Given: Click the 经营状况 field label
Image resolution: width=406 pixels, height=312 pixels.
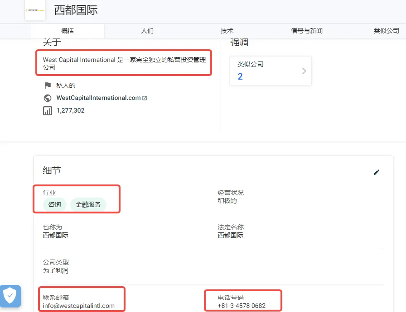Looking at the screenshot, I should pyautogui.click(x=231, y=193).
